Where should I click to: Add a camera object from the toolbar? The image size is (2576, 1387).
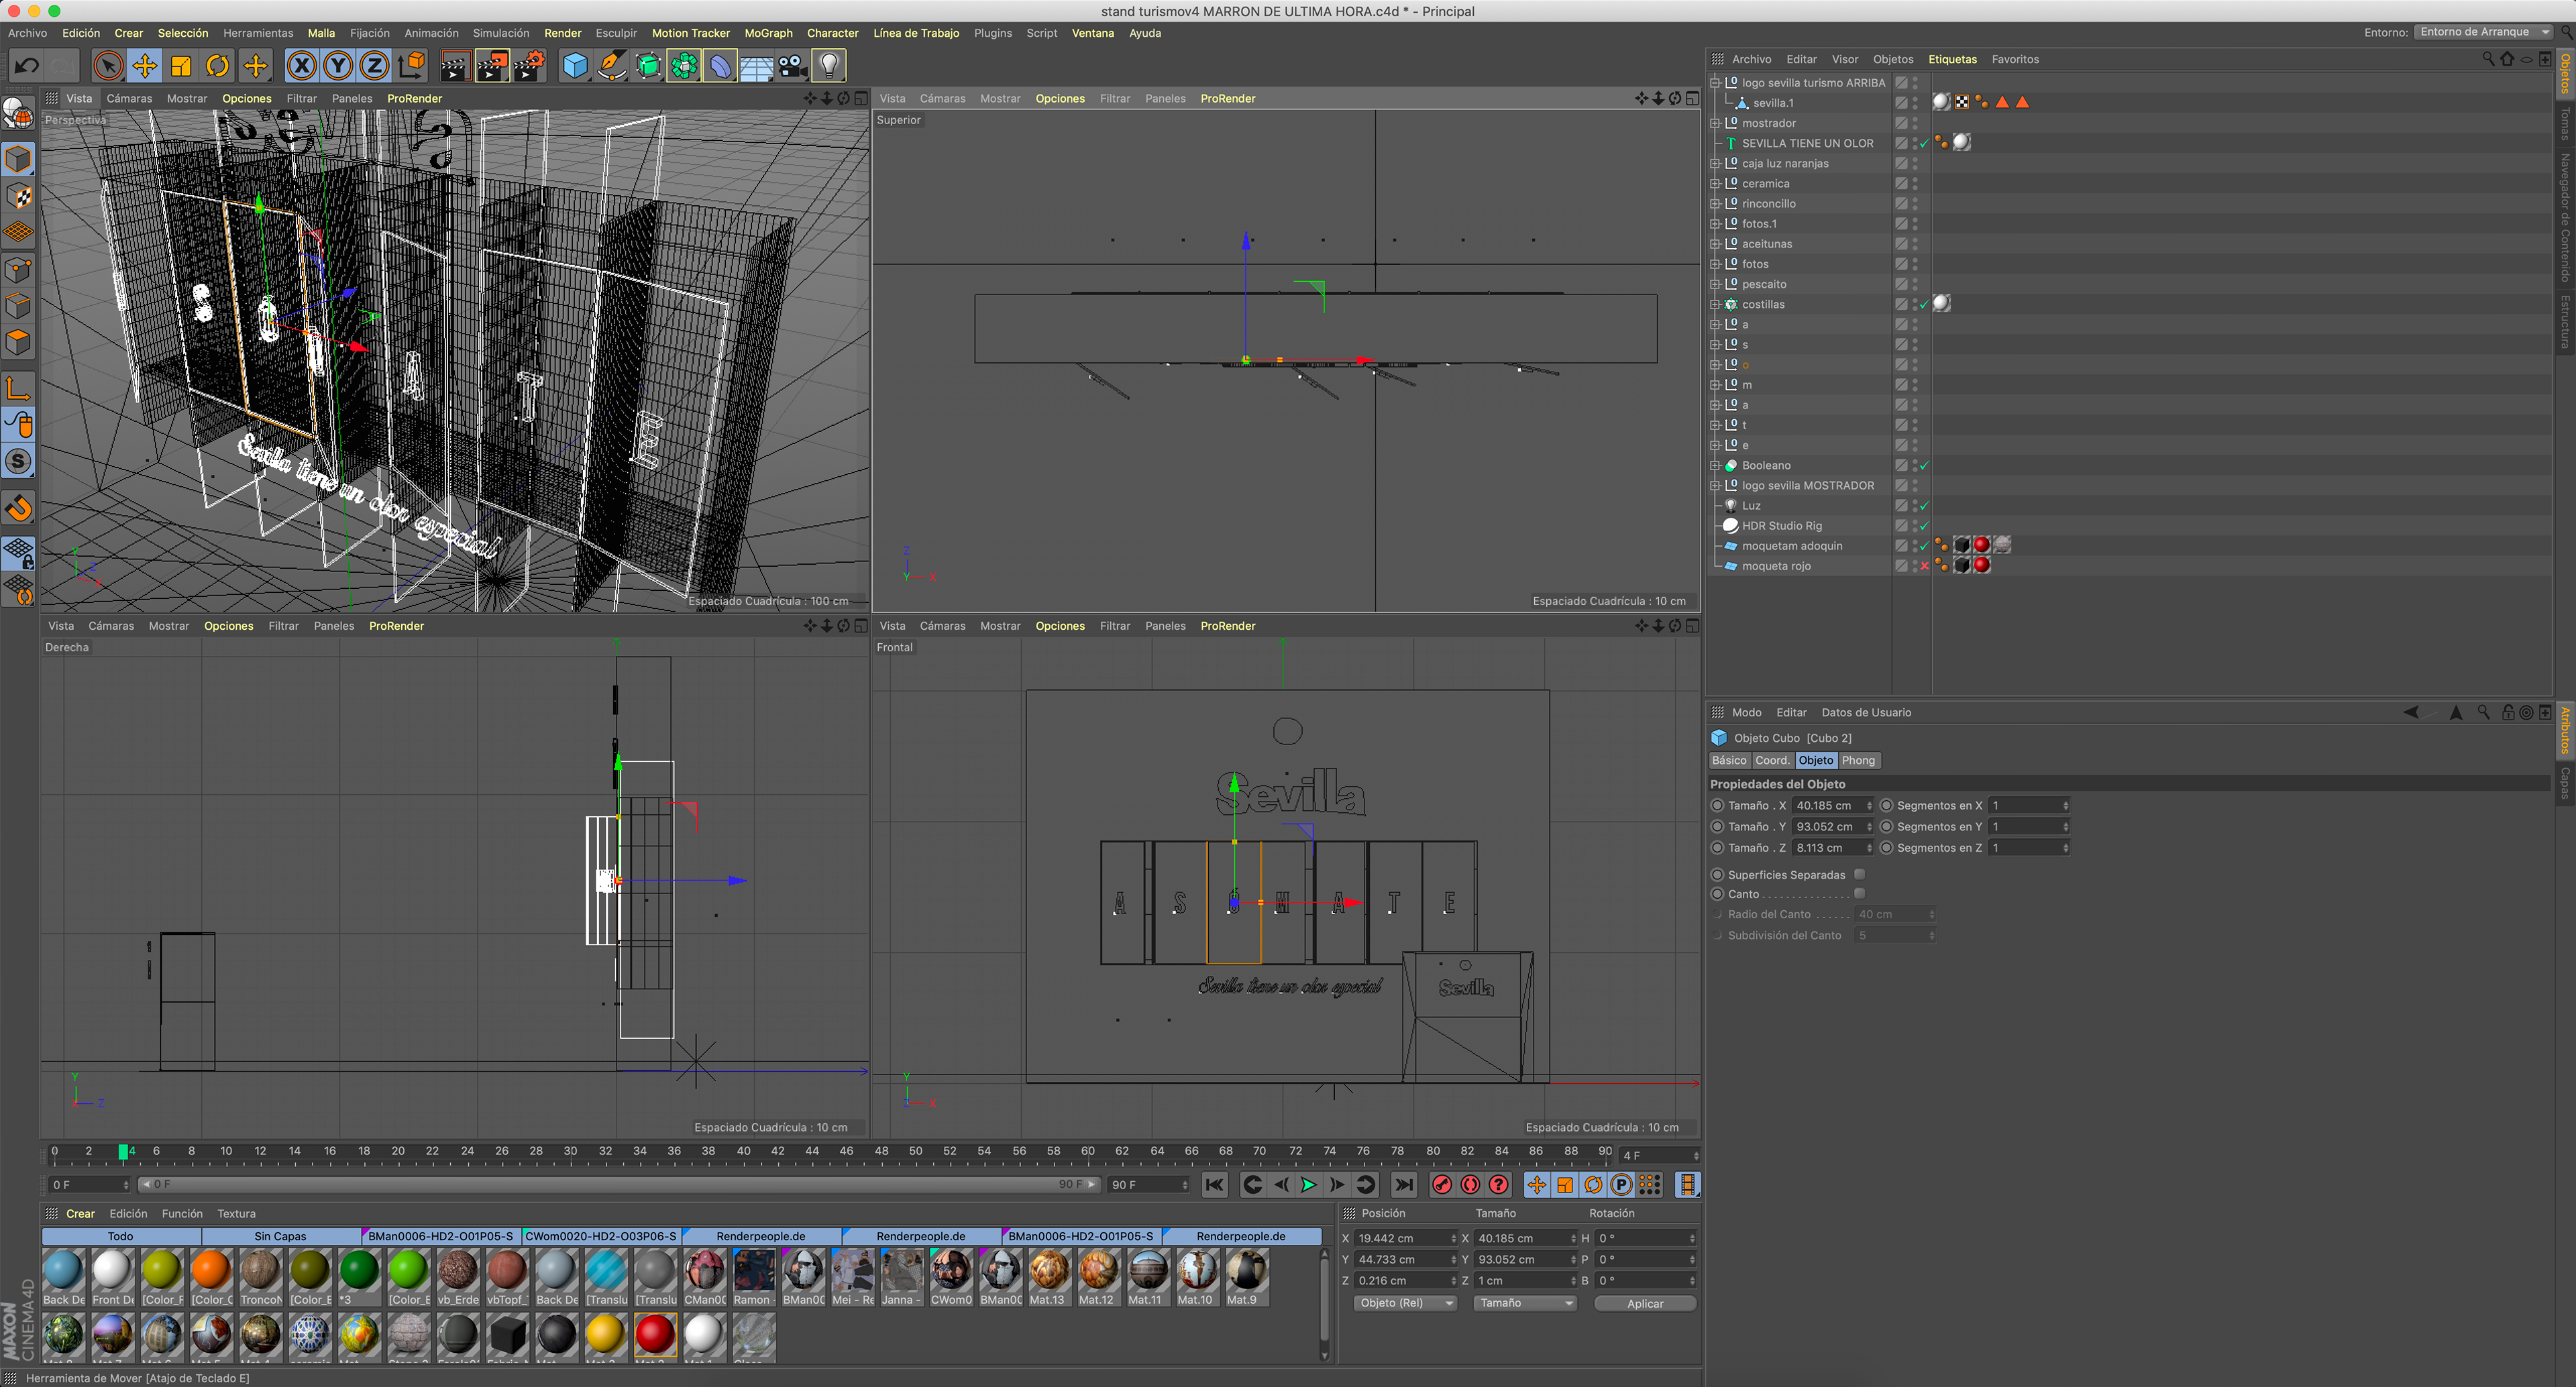(792, 66)
